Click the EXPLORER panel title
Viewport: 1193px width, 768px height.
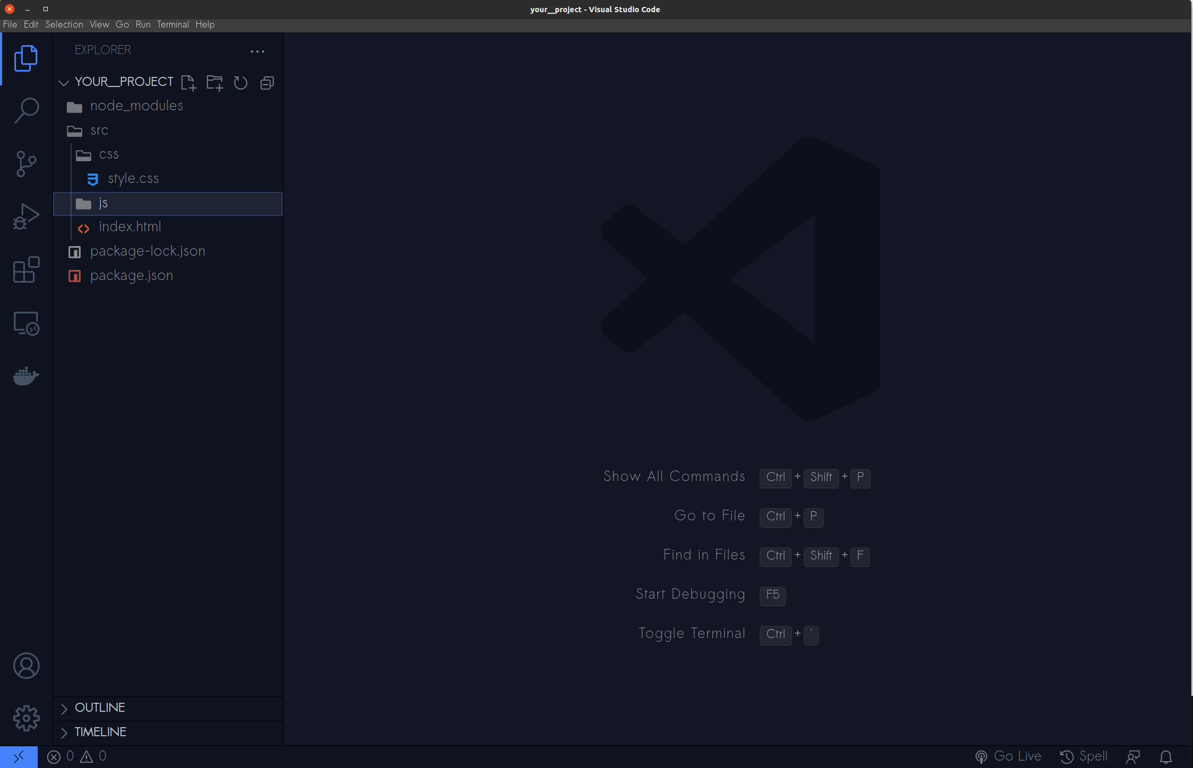[x=103, y=50]
